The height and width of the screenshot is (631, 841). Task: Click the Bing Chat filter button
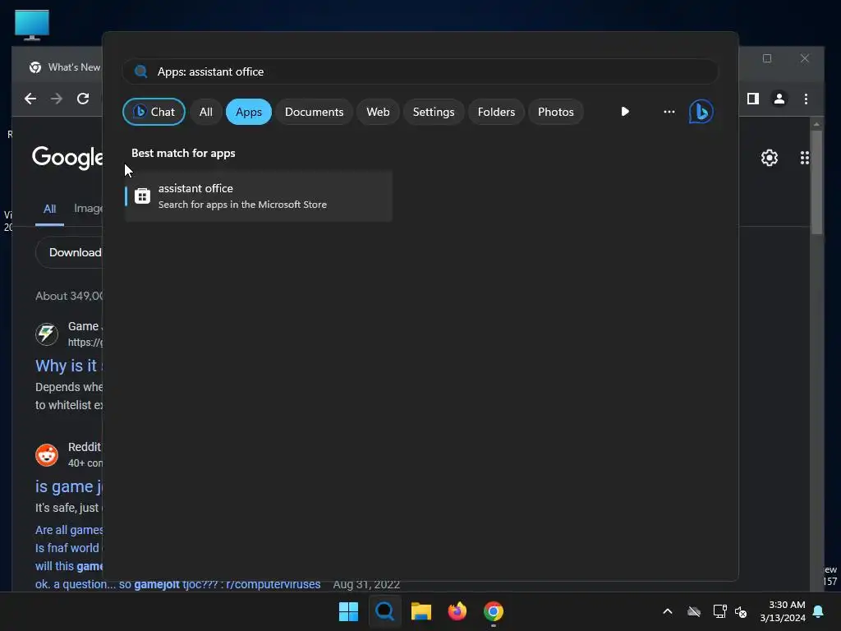(x=154, y=112)
